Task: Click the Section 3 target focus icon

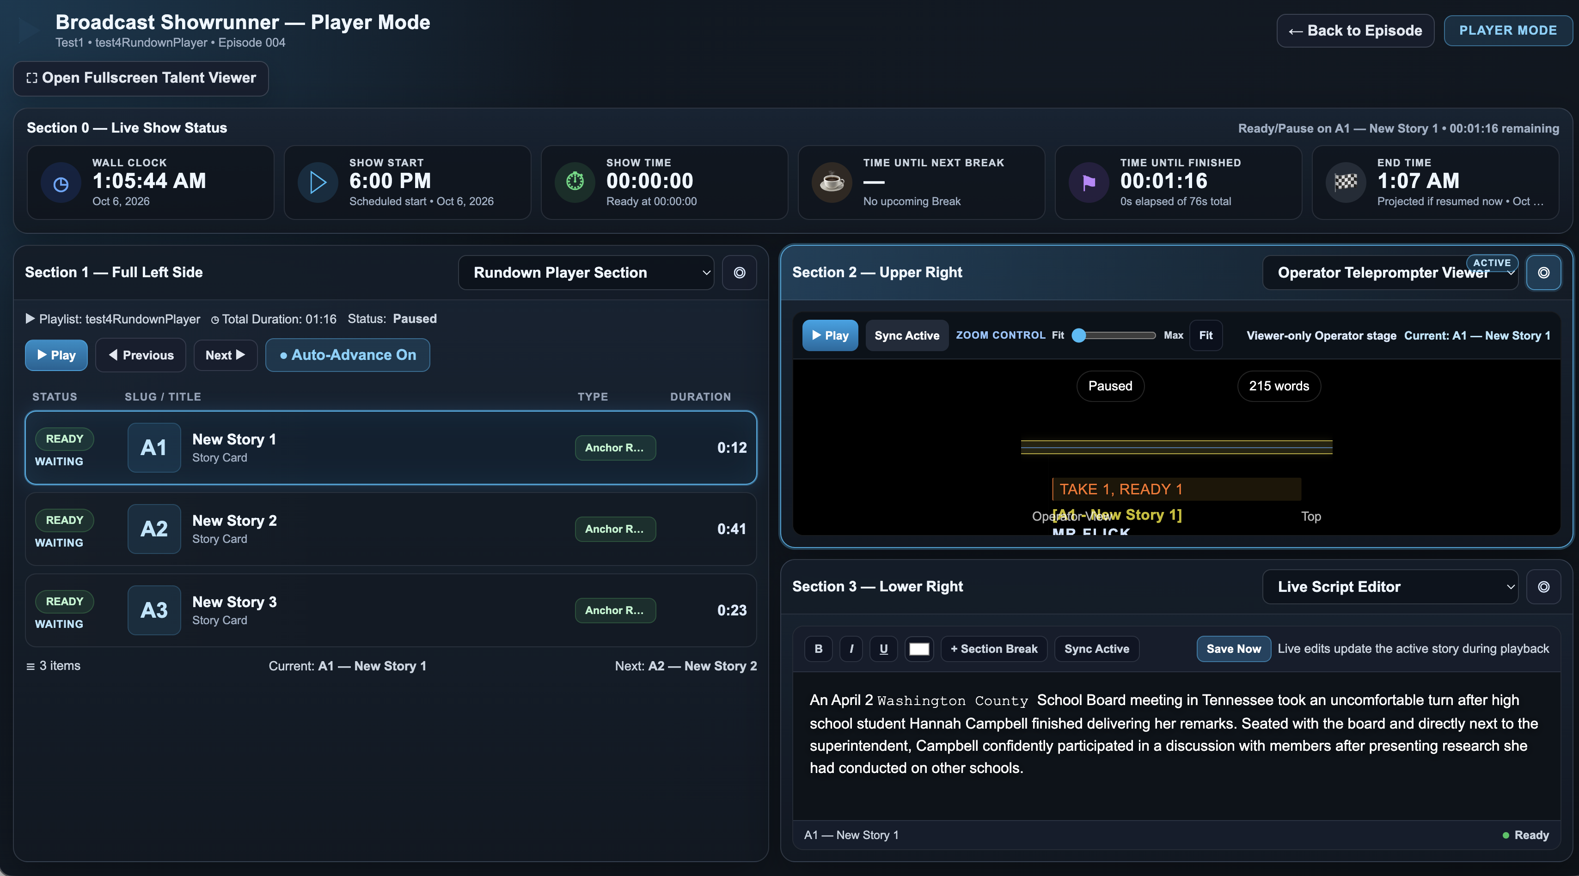Action: tap(1543, 587)
